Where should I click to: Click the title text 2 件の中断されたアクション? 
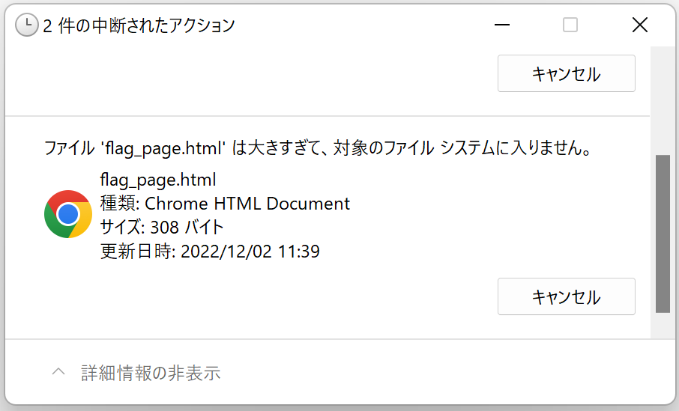click(x=139, y=25)
